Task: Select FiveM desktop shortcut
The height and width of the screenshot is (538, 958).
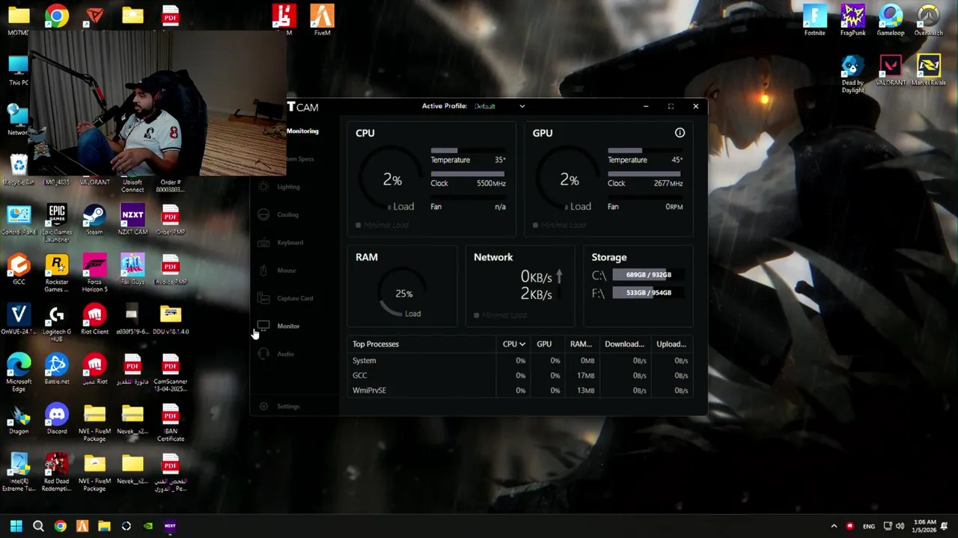Action: tap(323, 19)
